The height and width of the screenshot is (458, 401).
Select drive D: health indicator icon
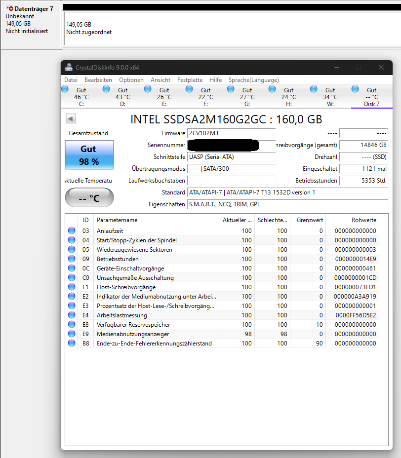(x=106, y=88)
